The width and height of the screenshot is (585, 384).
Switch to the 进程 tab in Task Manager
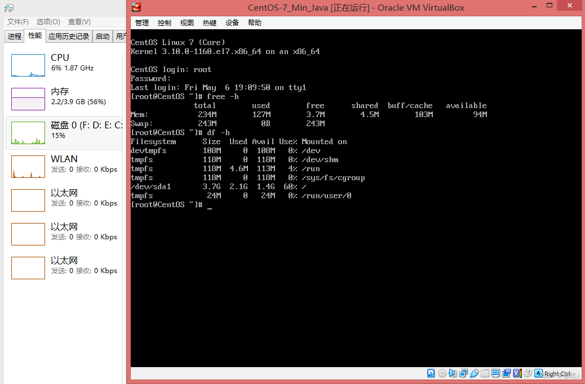point(15,36)
